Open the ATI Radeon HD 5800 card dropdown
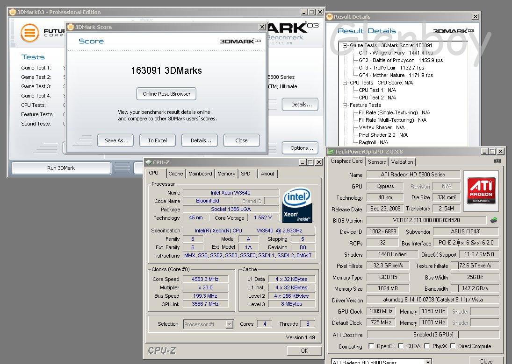The width and height of the screenshot is (512, 364). tap(428, 362)
